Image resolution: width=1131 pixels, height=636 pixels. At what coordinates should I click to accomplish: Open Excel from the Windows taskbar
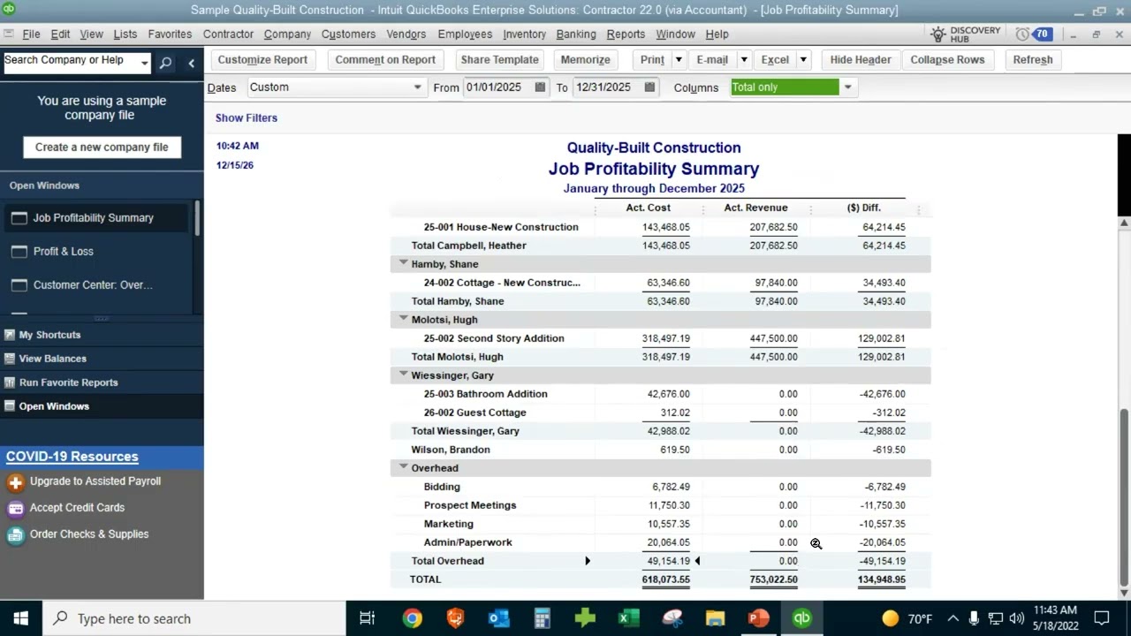[x=628, y=618]
